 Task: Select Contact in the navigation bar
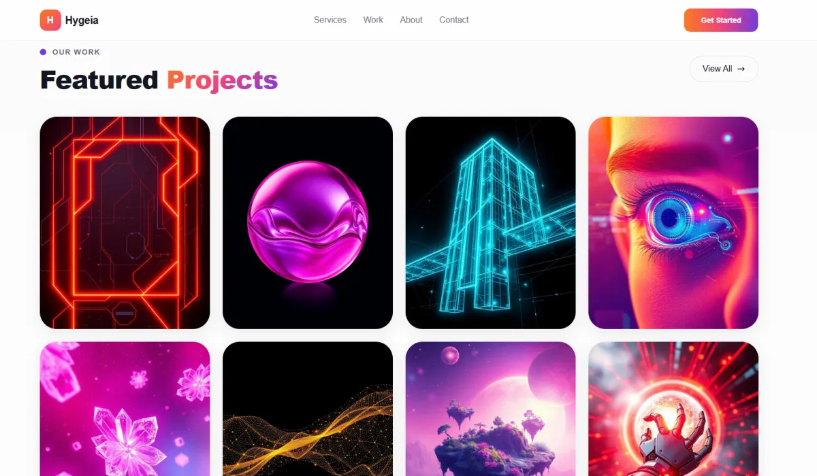(454, 20)
